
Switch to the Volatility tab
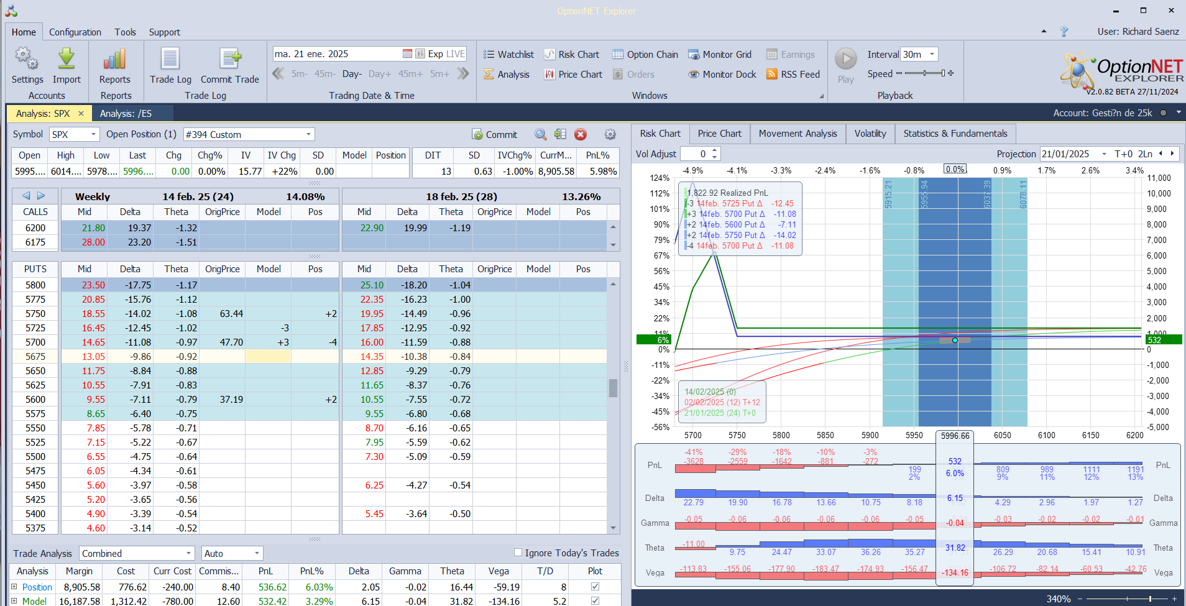[x=870, y=134]
